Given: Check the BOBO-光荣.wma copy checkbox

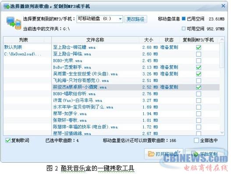Looking at the screenshot, I should click(199, 60).
